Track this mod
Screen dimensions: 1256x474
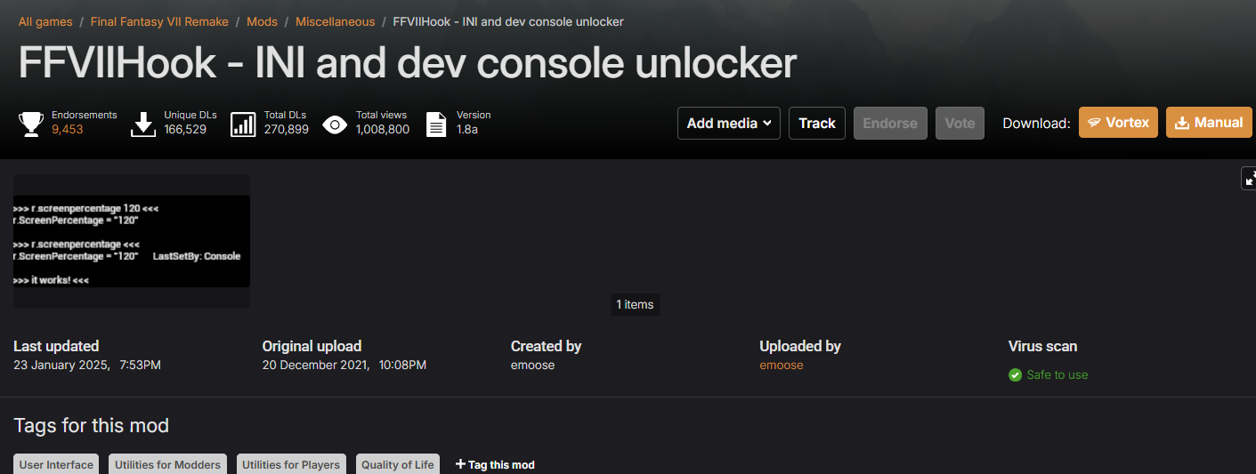(816, 124)
